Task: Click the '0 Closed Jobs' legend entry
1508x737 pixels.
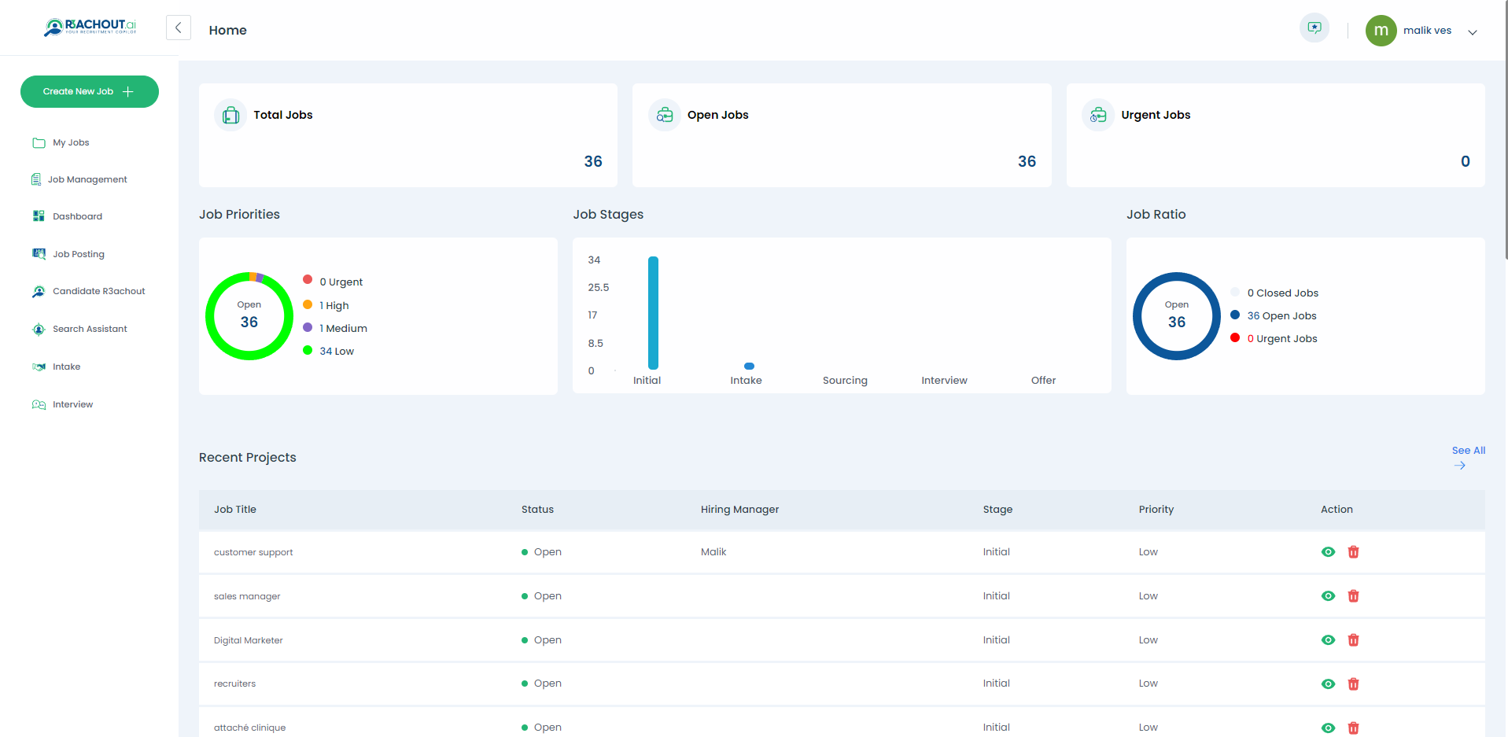Action: pyautogui.click(x=1282, y=293)
